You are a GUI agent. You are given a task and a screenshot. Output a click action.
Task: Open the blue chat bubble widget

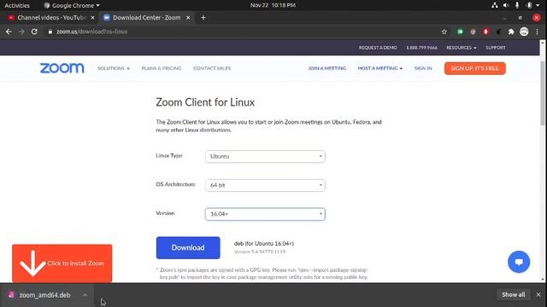point(519,262)
